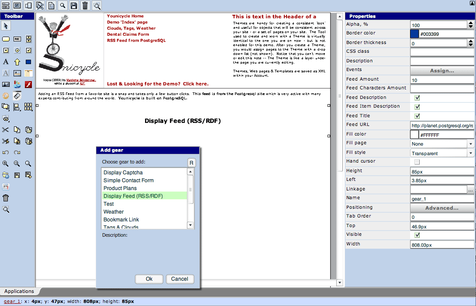Click the Assign... Events button
This screenshot has width=476, height=306.
(x=442, y=71)
